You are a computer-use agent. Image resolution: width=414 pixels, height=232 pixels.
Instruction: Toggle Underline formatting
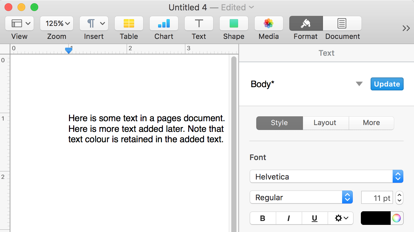click(315, 218)
